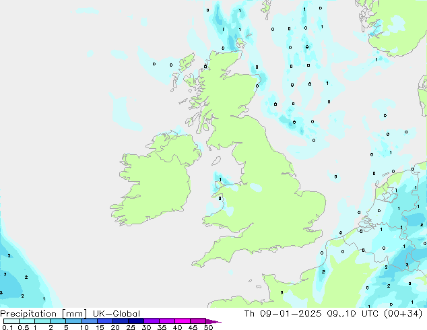
Task: Click the '25' legend scale label
Action: (131, 327)
